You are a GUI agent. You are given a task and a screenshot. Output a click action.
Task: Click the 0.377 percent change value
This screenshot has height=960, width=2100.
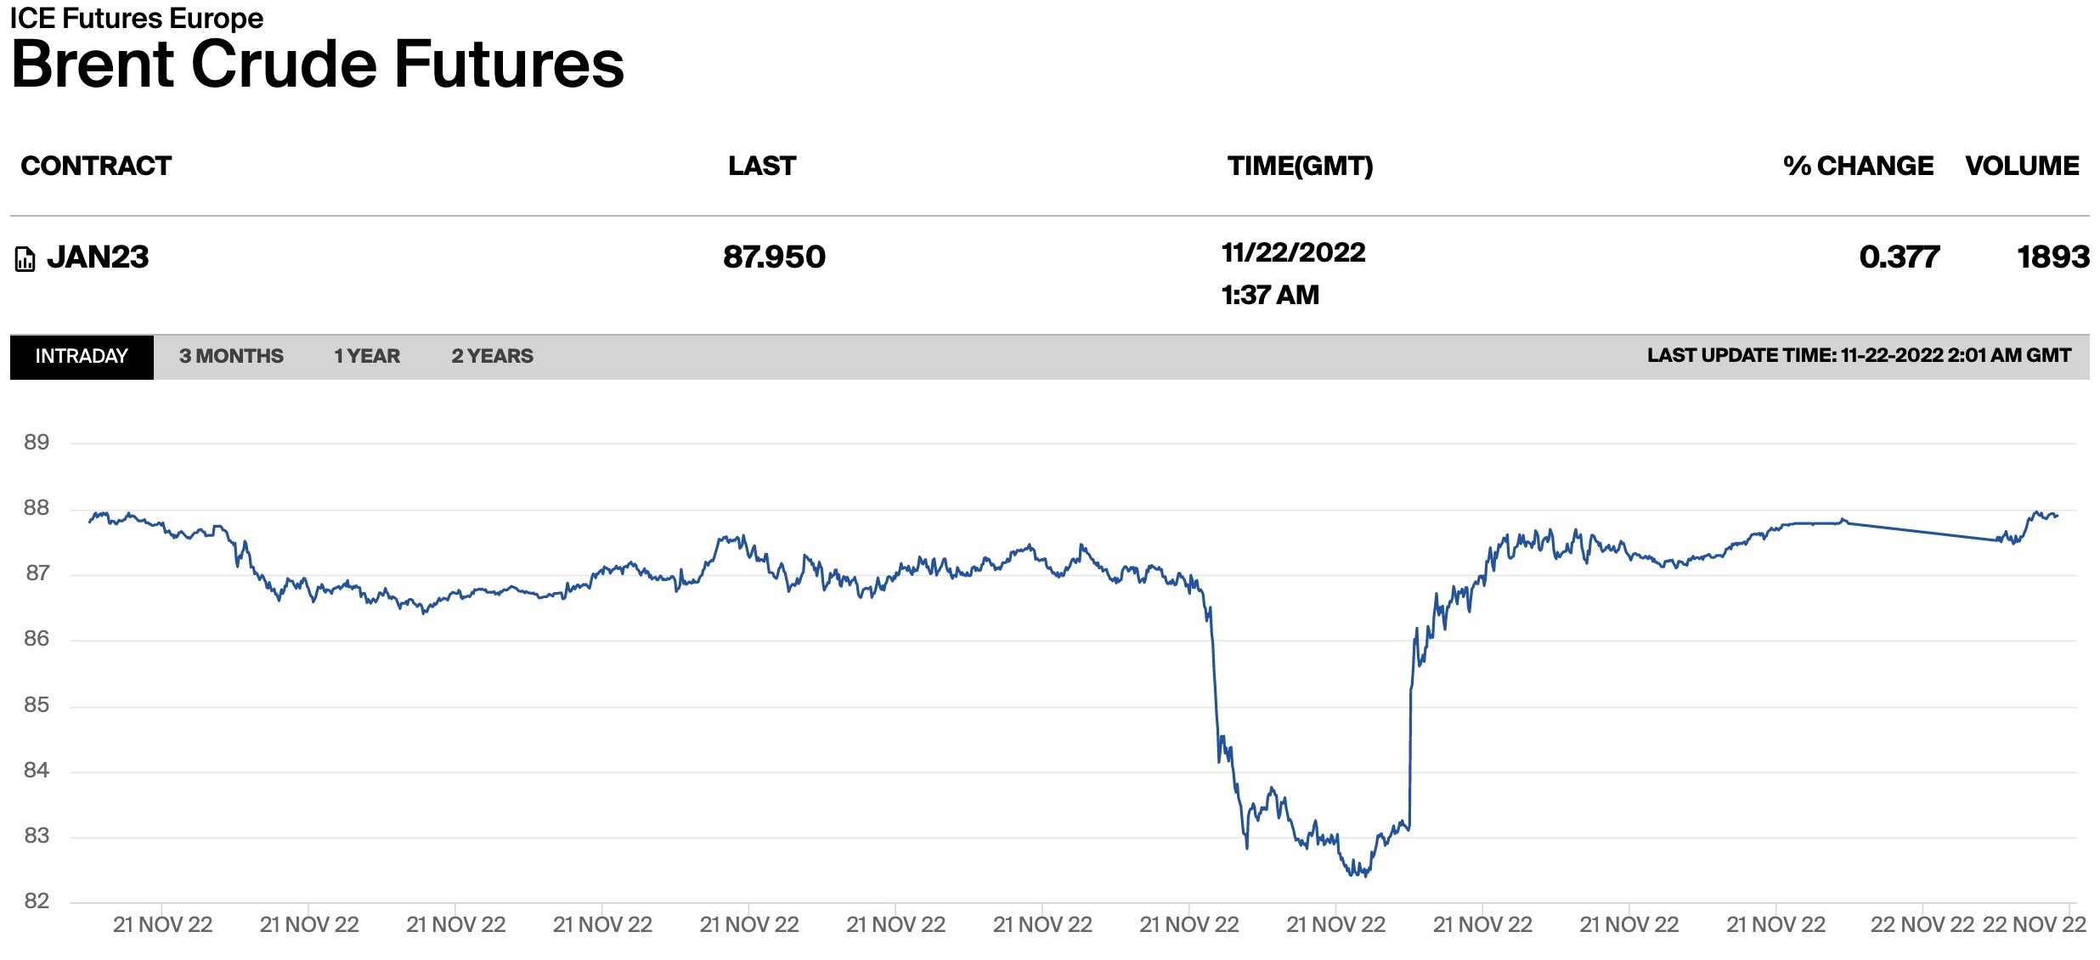coord(1899,257)
